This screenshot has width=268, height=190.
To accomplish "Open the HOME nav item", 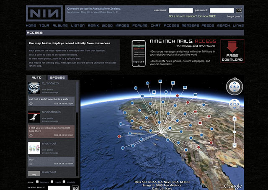I will coord(31,26).
